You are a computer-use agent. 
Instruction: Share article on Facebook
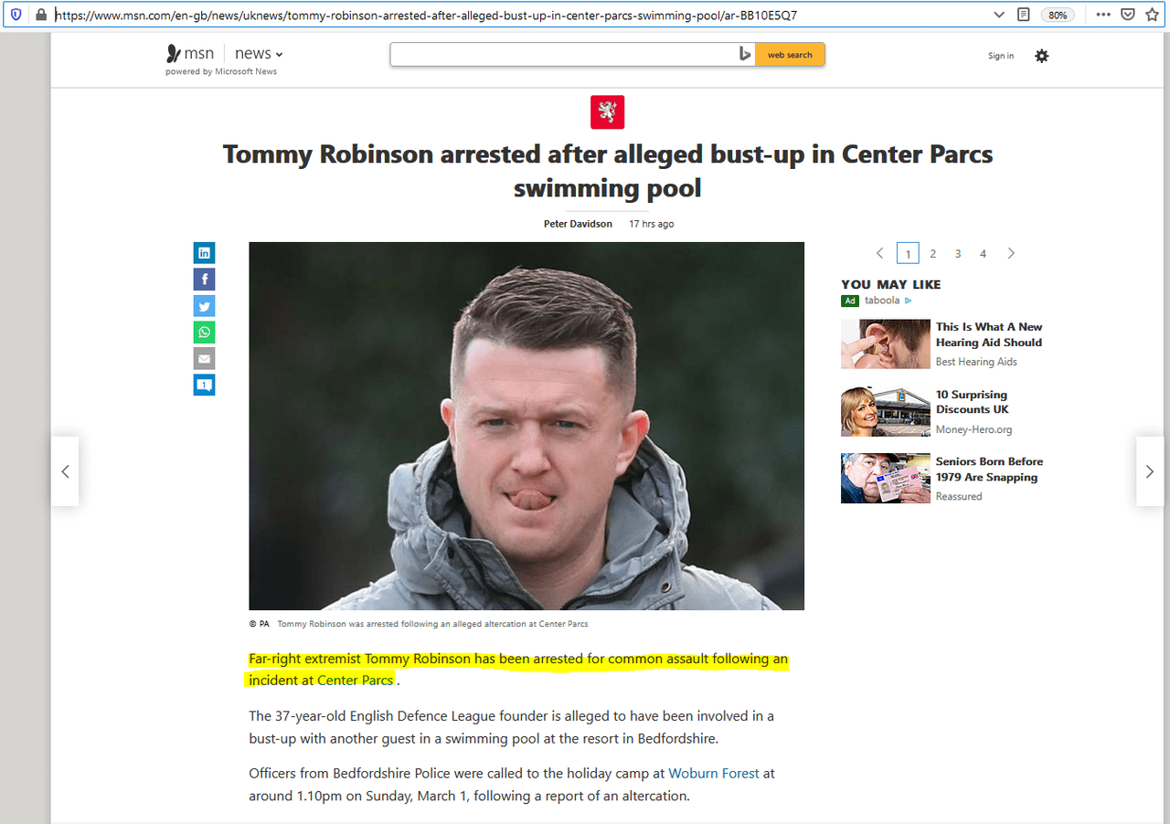click(204, 280)
